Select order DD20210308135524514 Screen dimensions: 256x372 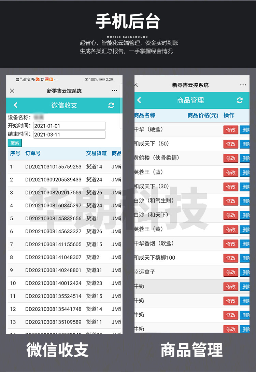[53, 296]
